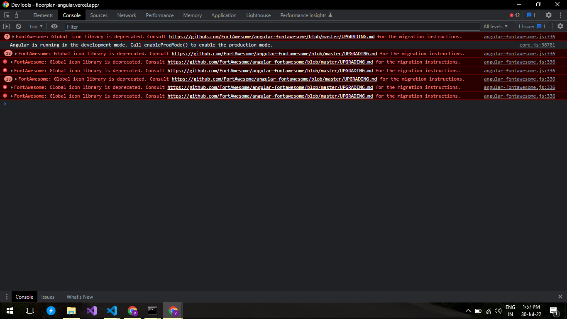Select the Console tab in bottom drawer
Screen dimensions: 567x319
pos(24,297)
